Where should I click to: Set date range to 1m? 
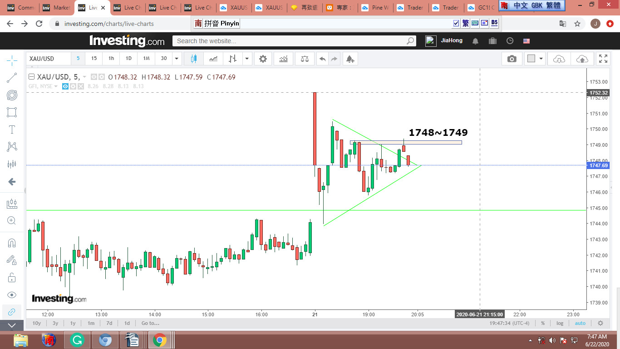point(91,323)
